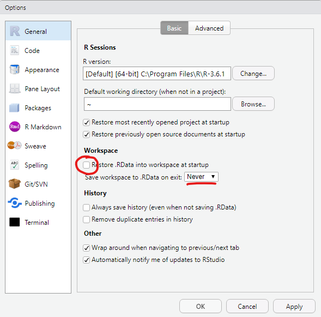Image resolution: width=321 pixels, height=317 pixels.
Task: Click the Apply button
Action: point(294,306)
